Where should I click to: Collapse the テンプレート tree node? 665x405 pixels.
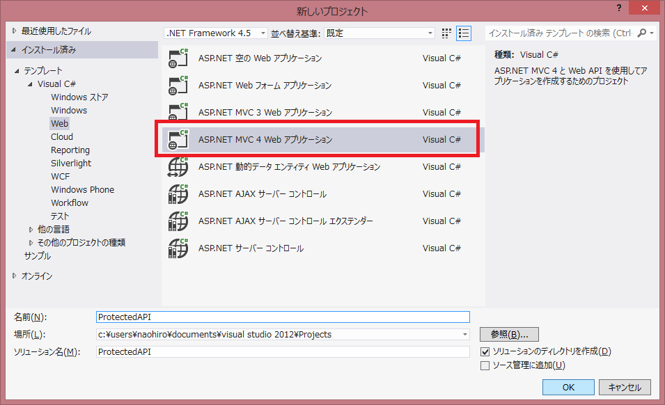point(17,71)
